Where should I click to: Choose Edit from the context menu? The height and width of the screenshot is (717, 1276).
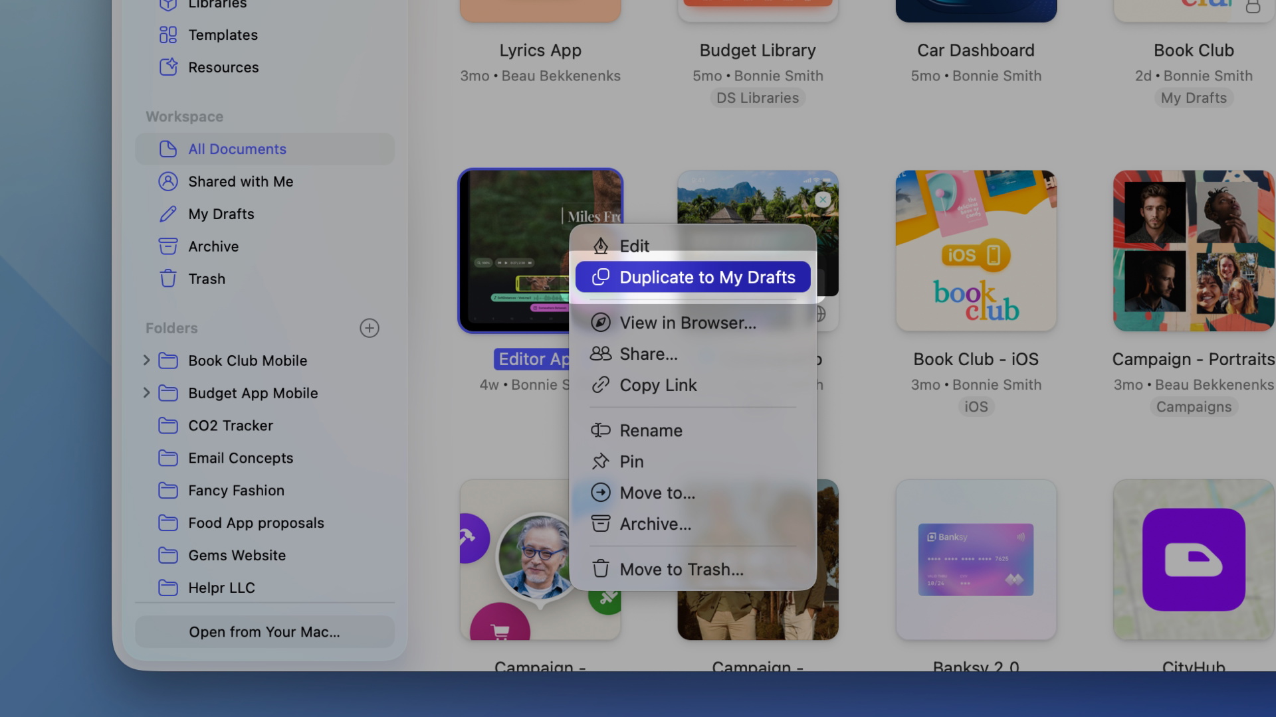(692, 246)
